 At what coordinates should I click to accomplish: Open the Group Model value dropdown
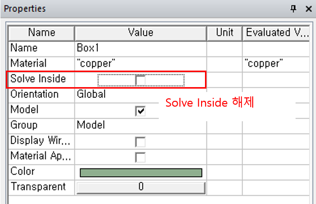pos(140,126)
